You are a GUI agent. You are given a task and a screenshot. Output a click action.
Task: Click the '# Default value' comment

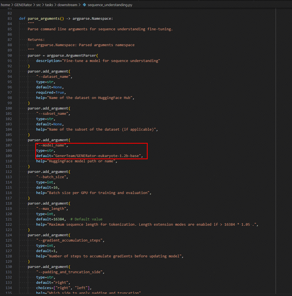(86, 219)
